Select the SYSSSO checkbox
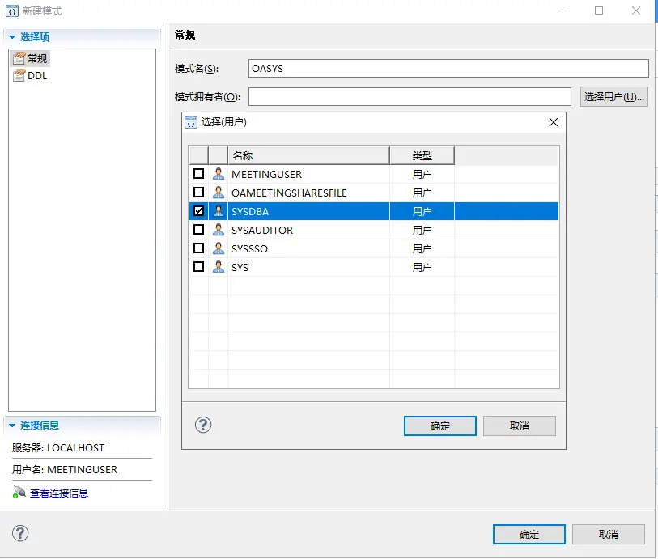 point(198,248)
